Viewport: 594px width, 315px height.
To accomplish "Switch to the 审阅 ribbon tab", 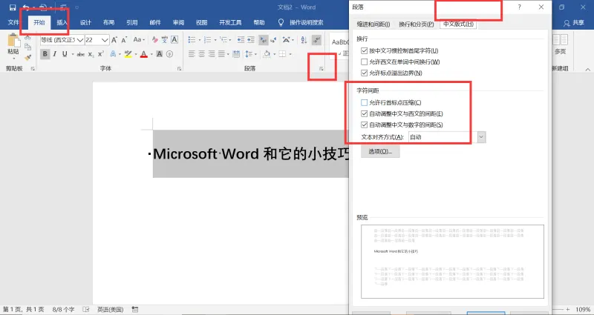I will [178, 22].
